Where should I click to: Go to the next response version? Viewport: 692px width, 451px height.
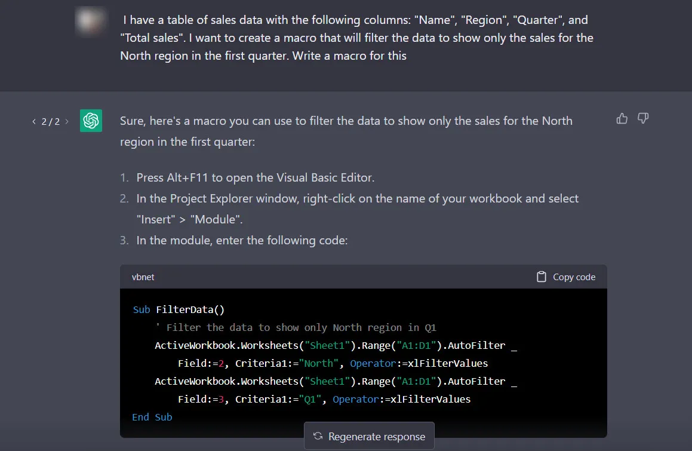(x=67, y=122)
